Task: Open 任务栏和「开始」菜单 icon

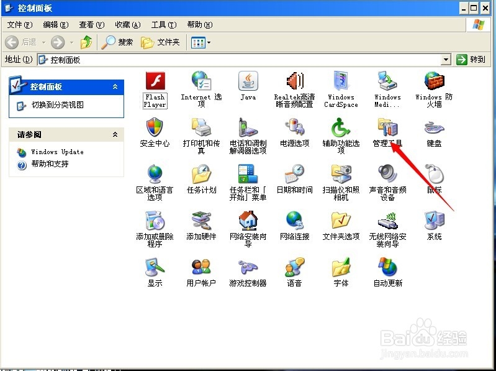Action: tap(248, 174)
